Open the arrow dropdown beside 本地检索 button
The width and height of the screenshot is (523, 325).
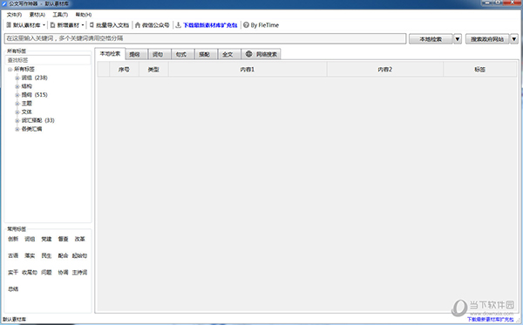point(458,39)
